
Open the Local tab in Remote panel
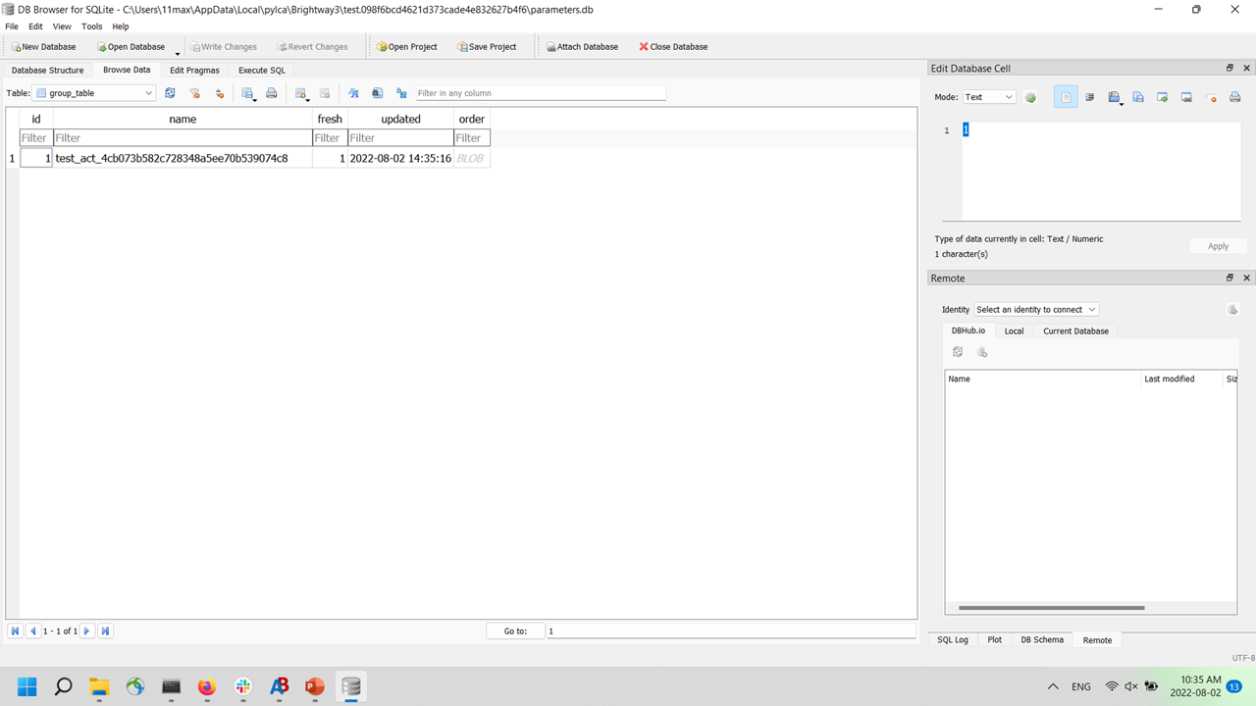coord(1014,331)
